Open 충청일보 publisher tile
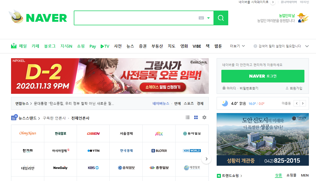316x181 pixels. point(159,168)
